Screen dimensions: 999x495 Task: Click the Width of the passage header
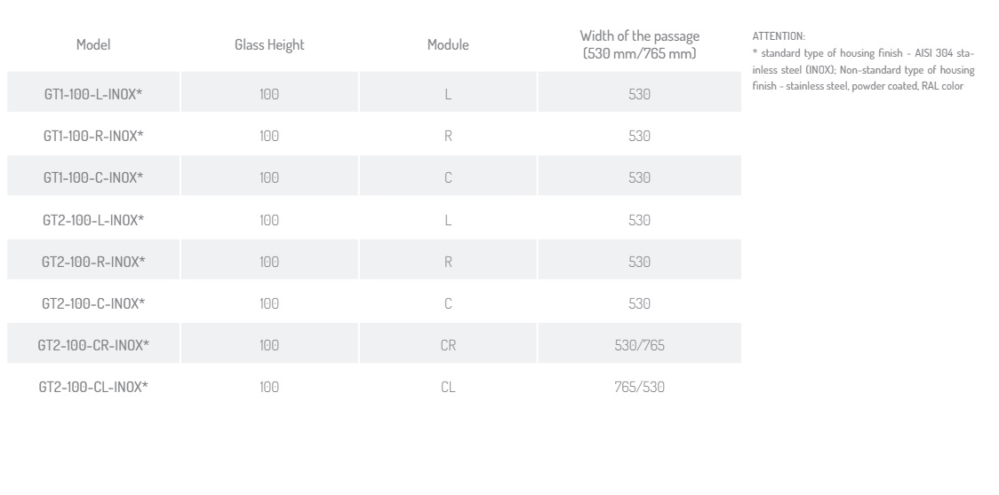pos(640,43)
